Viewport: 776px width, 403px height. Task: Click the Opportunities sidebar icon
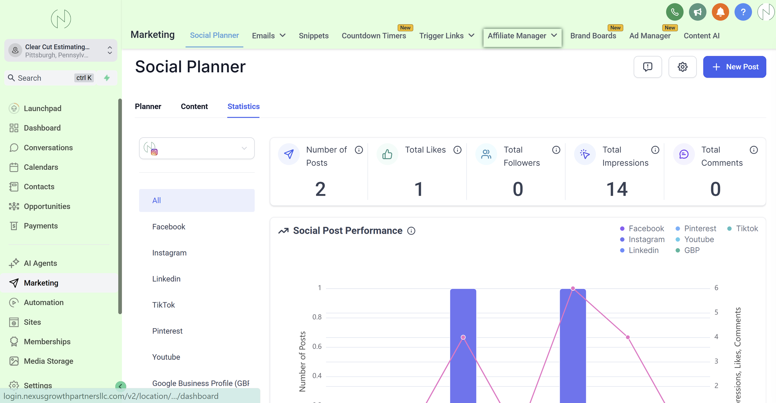pyautogui.click(x=14, y=206)
